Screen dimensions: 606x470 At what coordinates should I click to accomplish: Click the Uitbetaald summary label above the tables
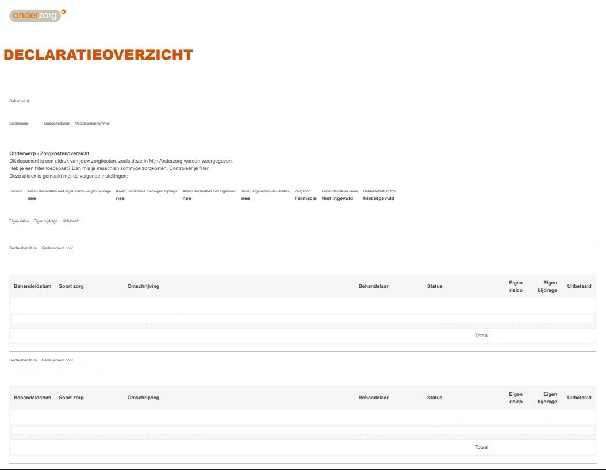click(71, 221)
